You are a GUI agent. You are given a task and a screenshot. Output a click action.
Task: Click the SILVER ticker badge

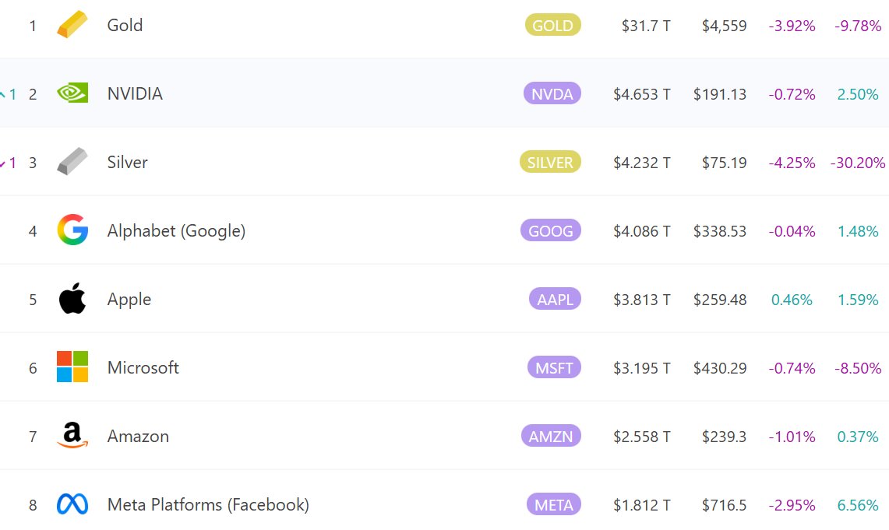click(550, 163)
